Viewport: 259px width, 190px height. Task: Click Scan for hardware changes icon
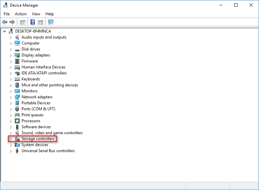click(x=51, y=22)
